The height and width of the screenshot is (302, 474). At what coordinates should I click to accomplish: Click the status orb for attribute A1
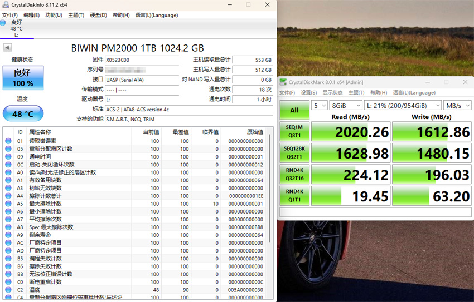point(8,180)
